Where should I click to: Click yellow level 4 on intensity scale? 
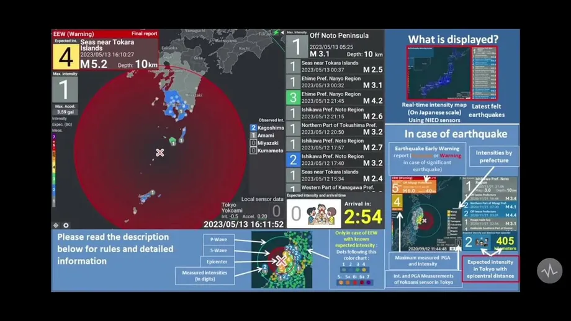click(54, 167)
